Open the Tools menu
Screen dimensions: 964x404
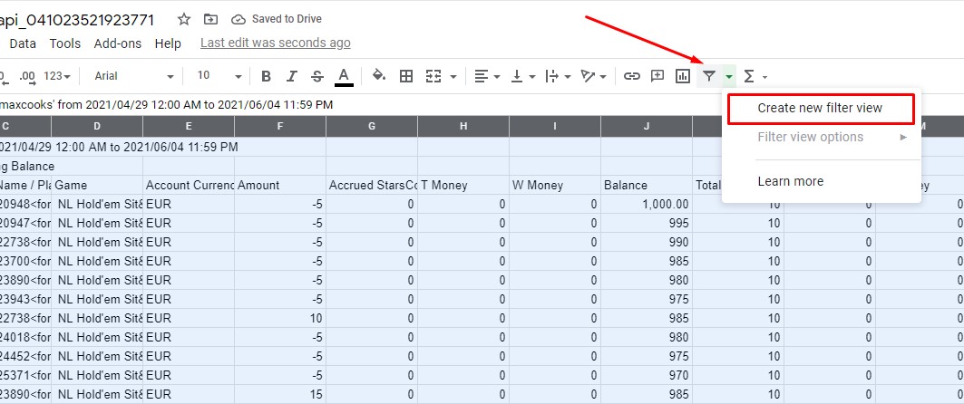point(65,43)
